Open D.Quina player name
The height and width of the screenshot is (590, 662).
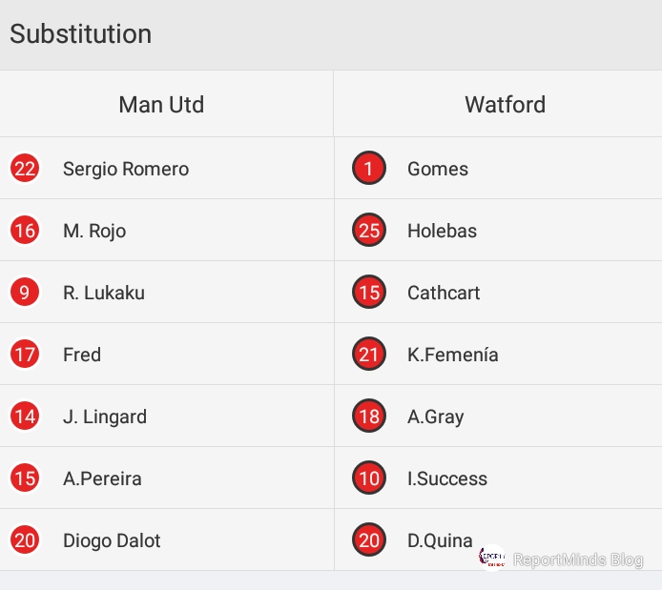(440, 540)
